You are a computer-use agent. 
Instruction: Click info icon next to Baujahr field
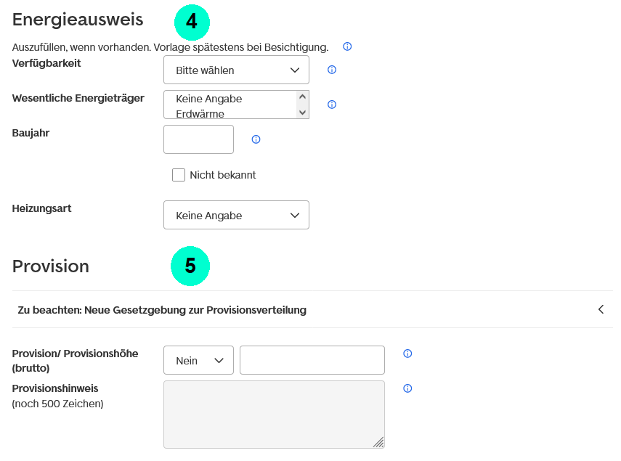[256, 139]
